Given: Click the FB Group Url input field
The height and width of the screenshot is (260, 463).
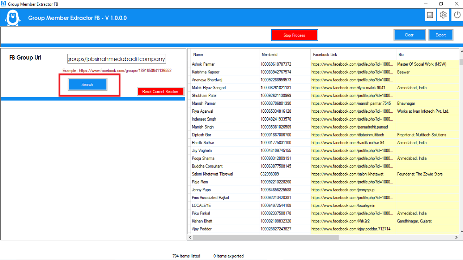Looking at the screenshot, I should coord(116,58).
